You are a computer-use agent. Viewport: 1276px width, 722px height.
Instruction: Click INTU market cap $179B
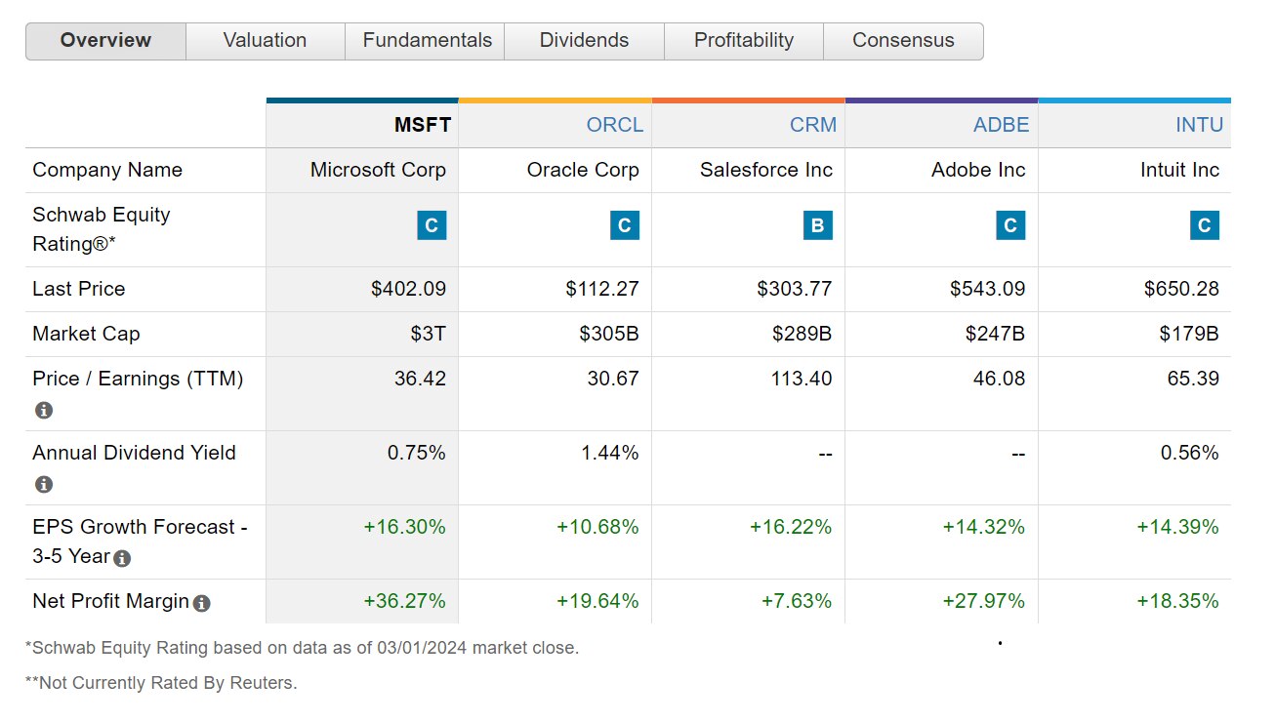(1189, 334)
